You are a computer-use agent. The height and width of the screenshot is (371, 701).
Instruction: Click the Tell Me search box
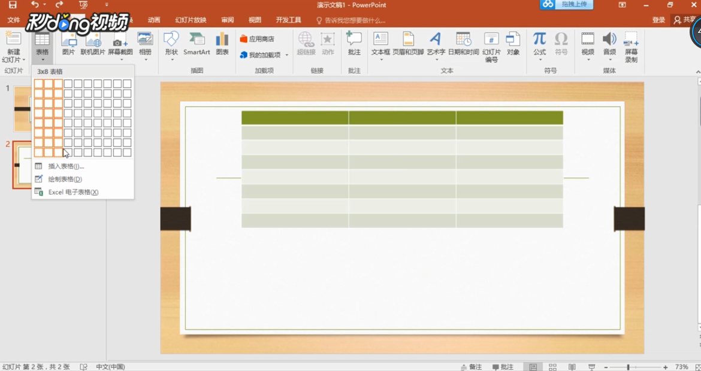351,20
